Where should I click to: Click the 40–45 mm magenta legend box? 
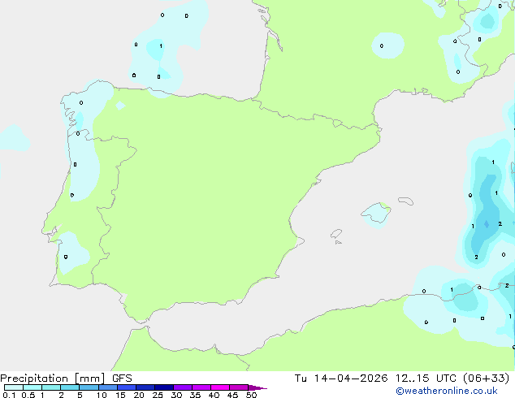220,387
